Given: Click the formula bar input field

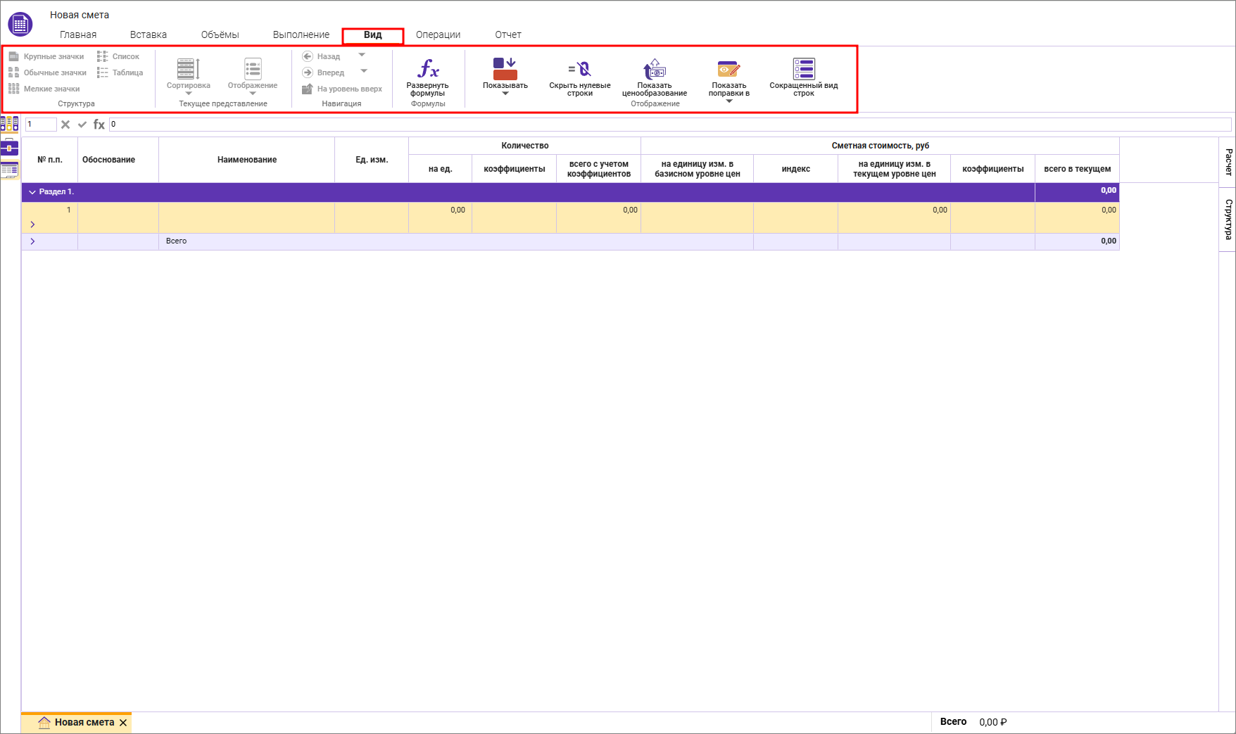Looking at the screenshot, I should pyautogui.click(x=669, y=125).
